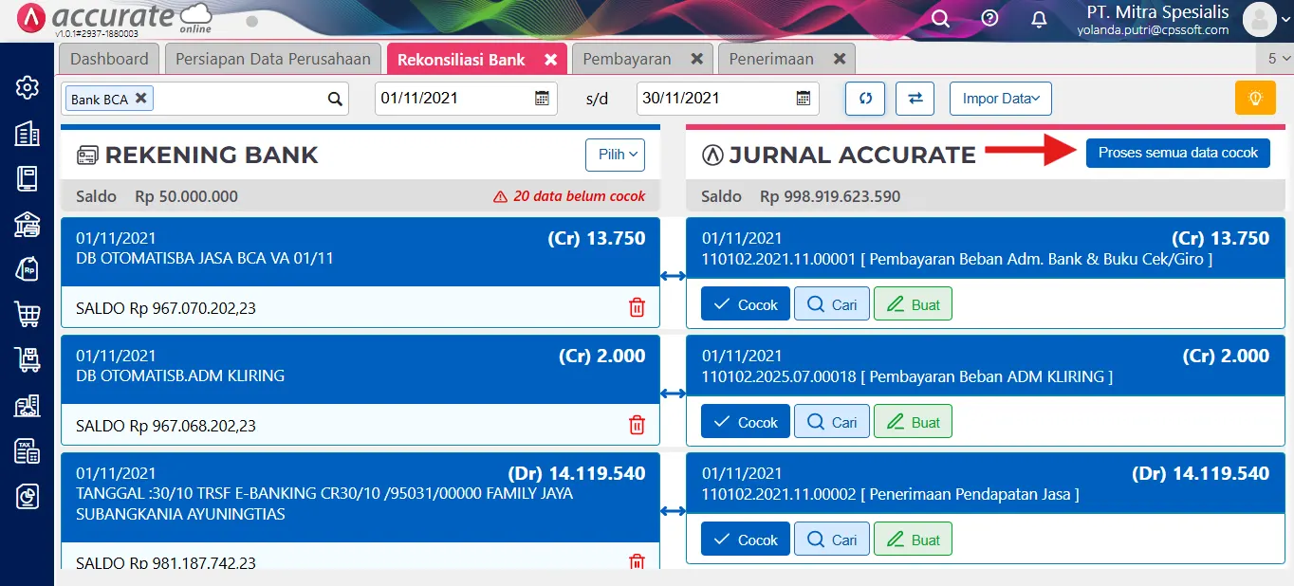Click Cocok on the Pembayaran Beban Adm journal
Image resolution: width=1294 pixels, height=586 pixels.
(x=745, y=303)
